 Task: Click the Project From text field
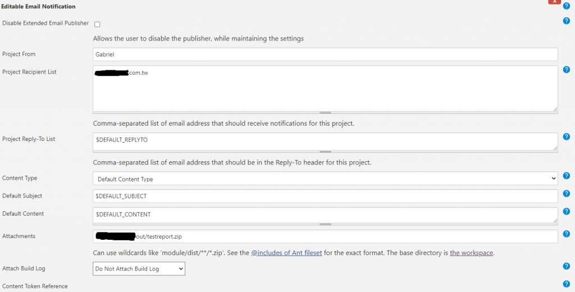(x=325, y=54)
